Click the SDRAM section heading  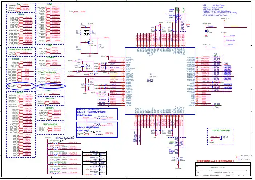(19, 93)
